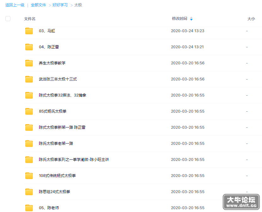Open the 陈氏太极拳老架一路 folder name
262x212 pixels.
[56, 144]
